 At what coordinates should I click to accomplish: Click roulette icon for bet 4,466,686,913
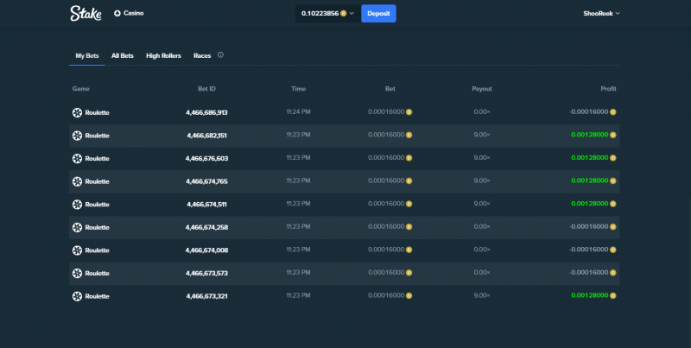click(x=77, y=112)
